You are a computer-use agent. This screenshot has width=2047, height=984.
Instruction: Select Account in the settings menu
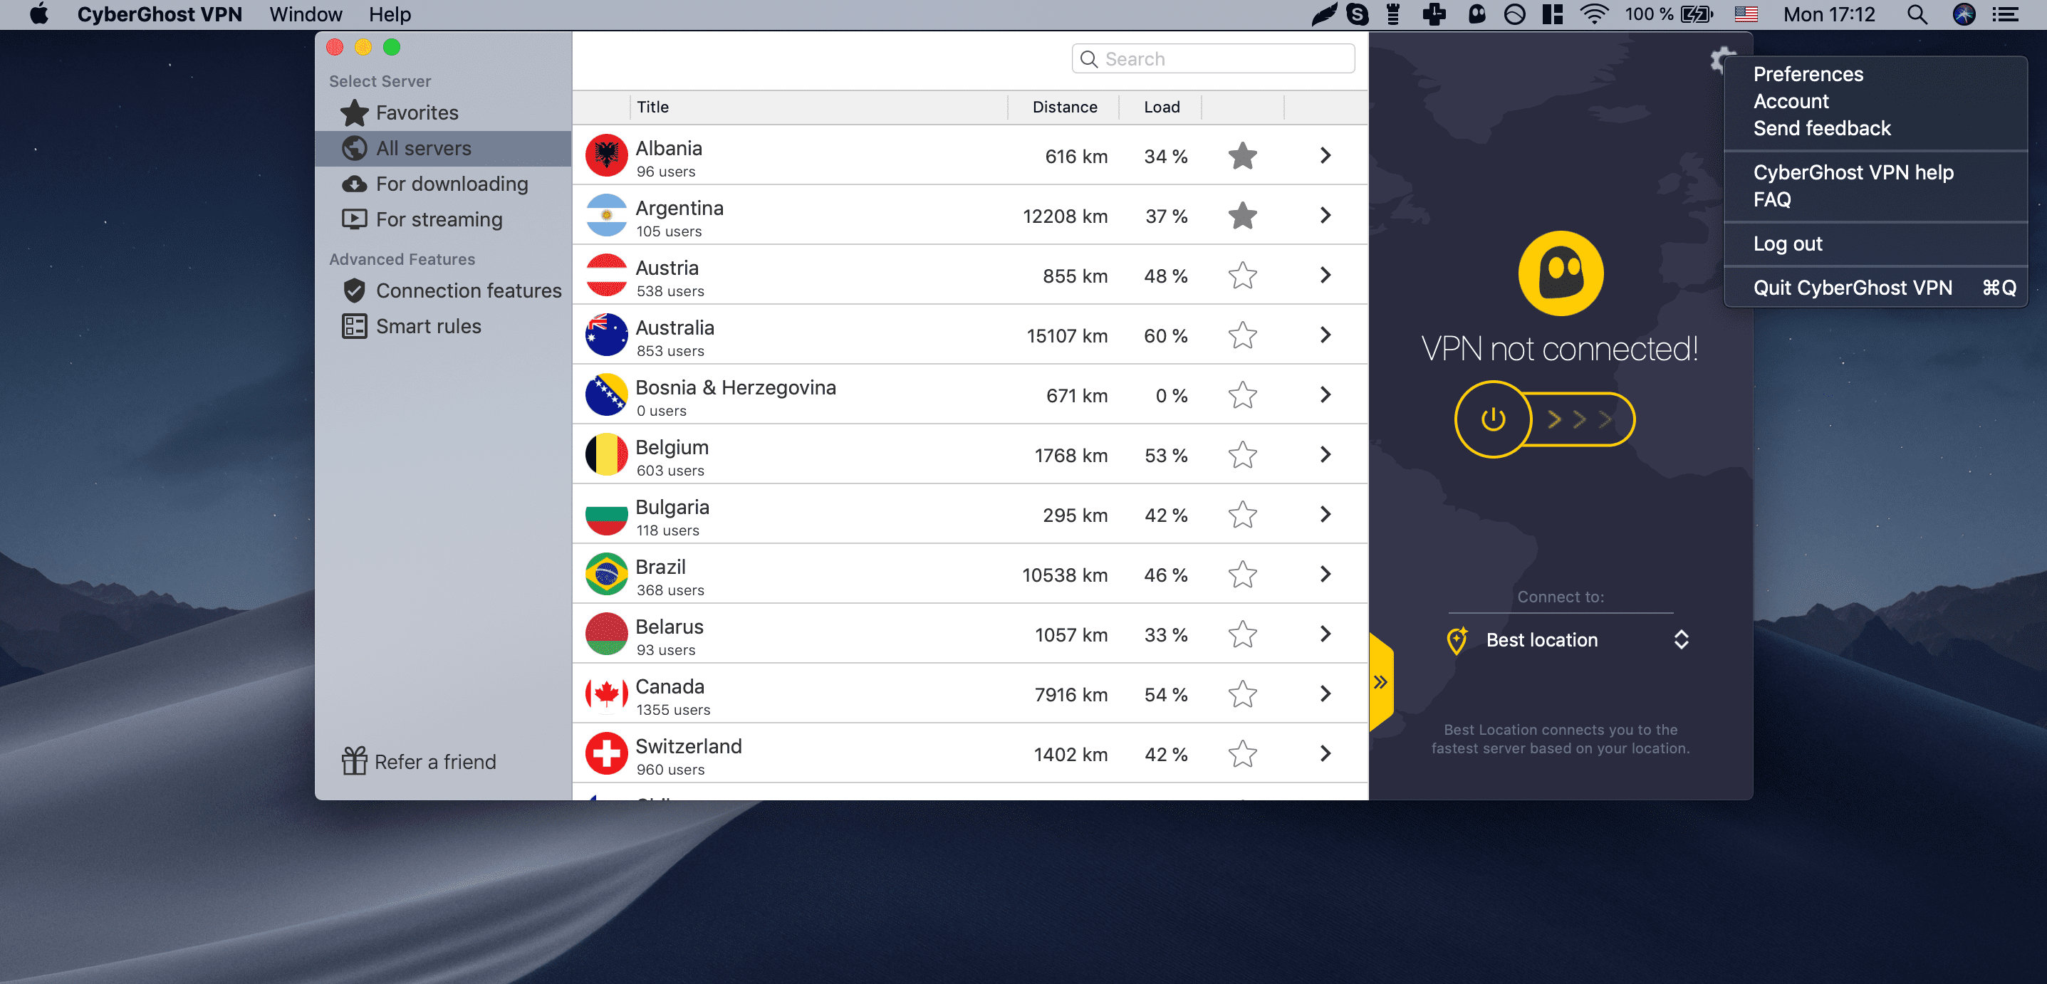coord(1791,101)
